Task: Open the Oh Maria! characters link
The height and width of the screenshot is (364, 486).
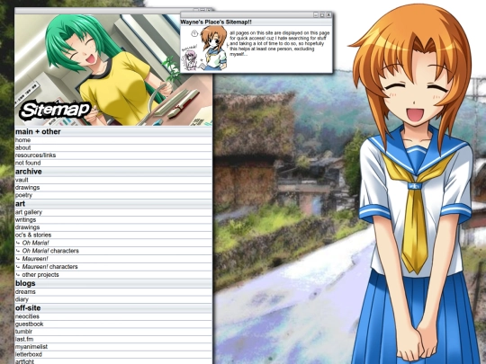Action: [x=50, y=251]
